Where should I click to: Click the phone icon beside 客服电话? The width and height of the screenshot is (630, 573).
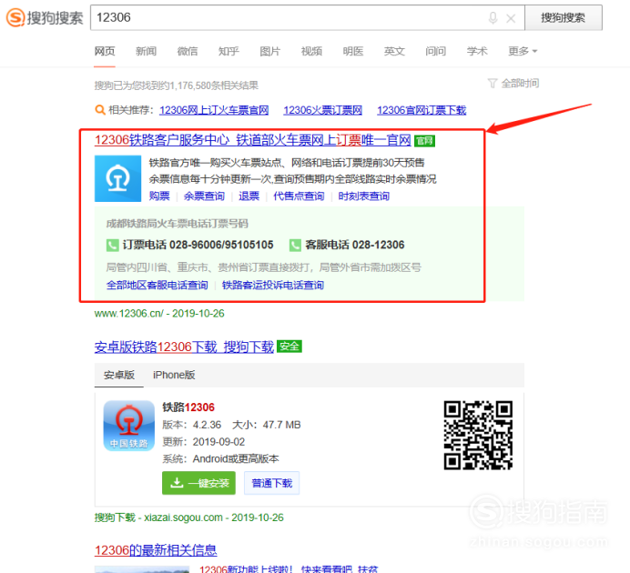click(x=295, y=246)
